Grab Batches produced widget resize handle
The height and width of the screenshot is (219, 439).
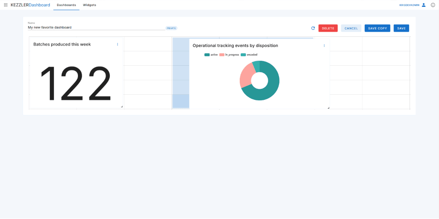coord(122,106)
